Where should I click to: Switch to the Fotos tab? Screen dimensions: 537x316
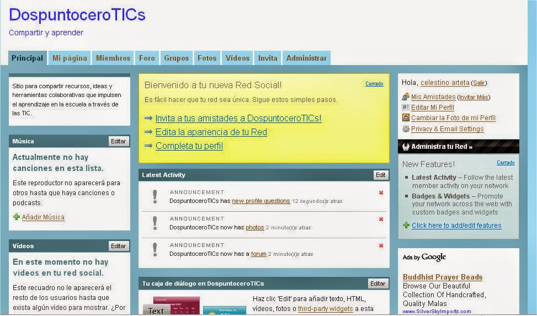207,58
